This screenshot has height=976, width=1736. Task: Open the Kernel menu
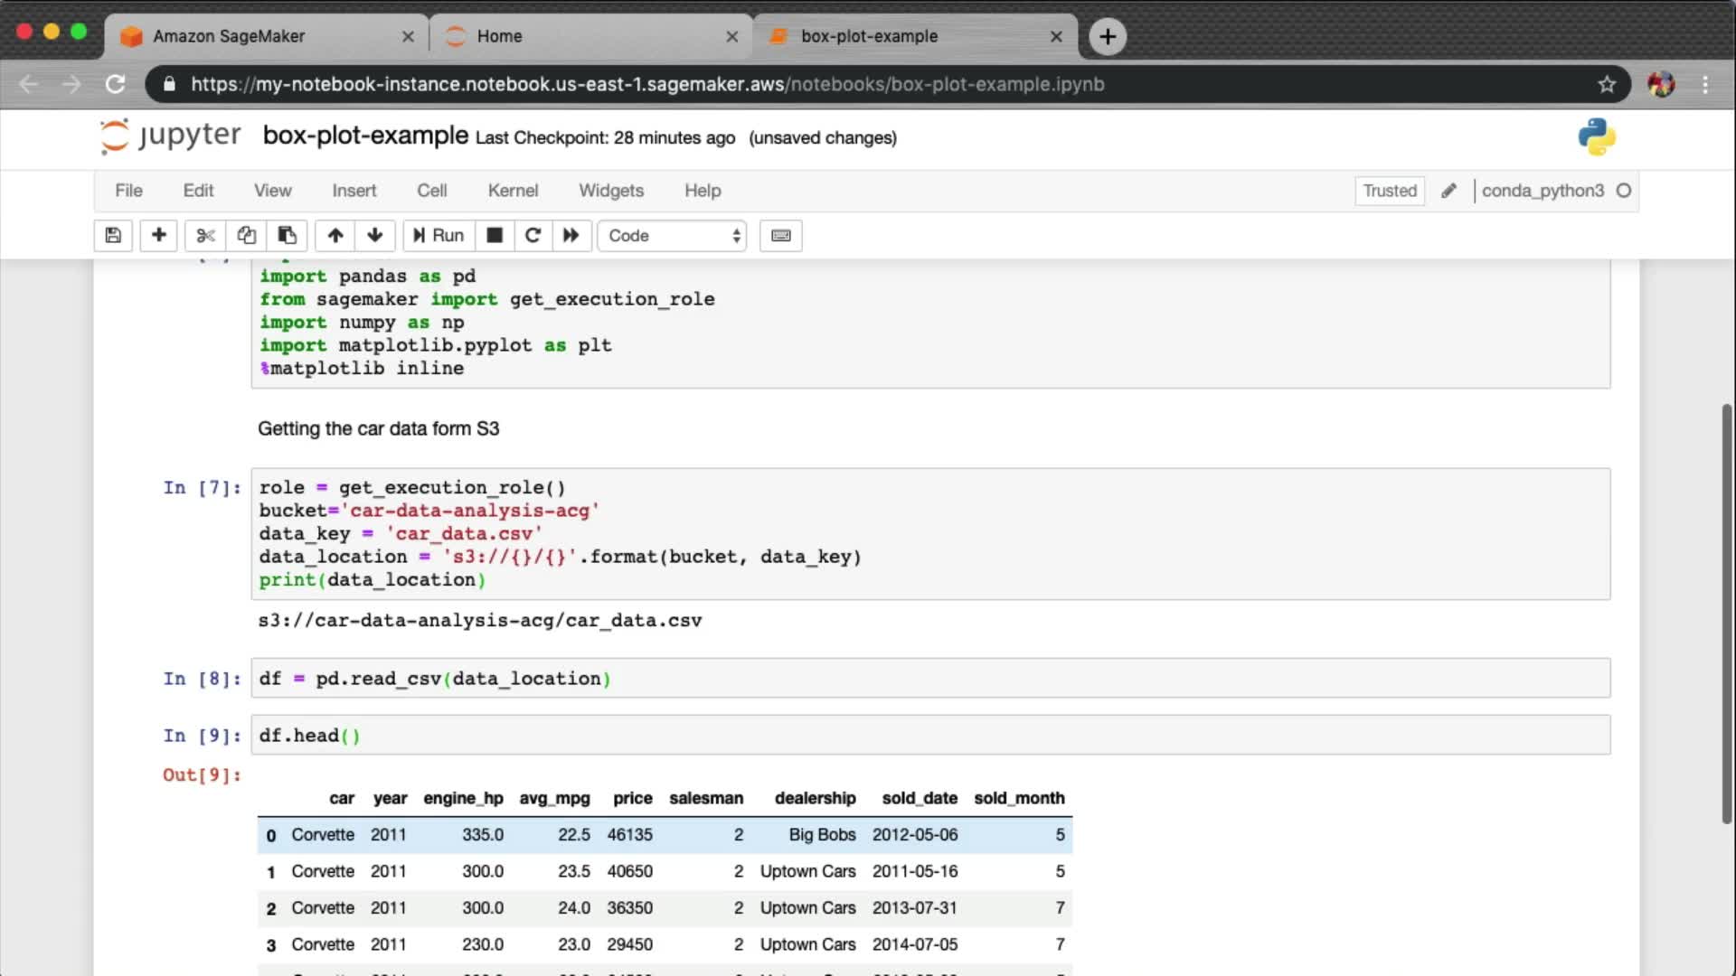(x=513, y=191)
